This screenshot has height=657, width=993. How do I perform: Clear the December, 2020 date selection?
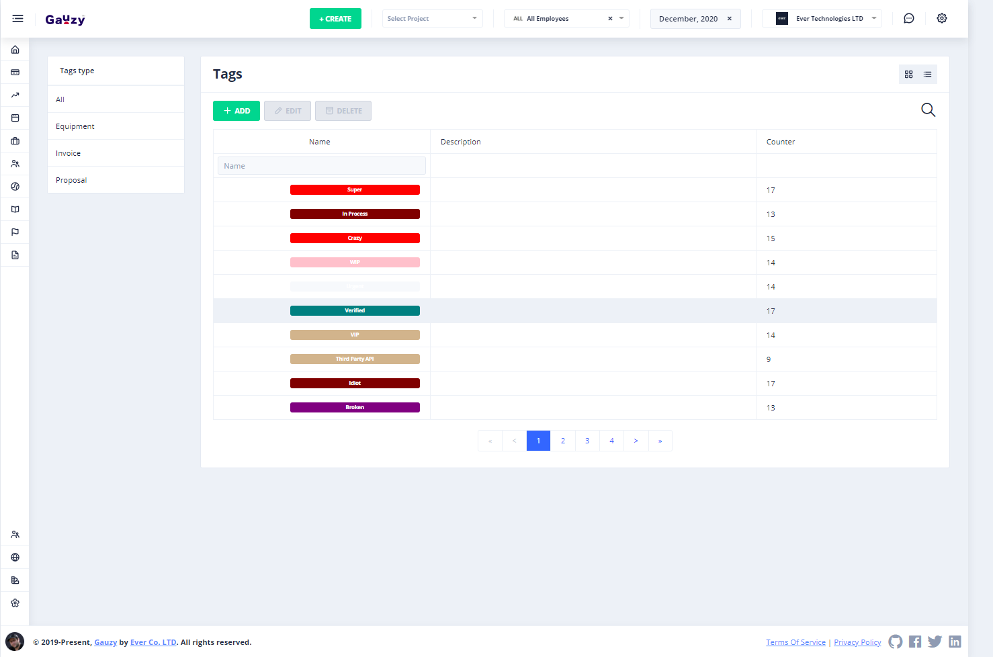coord(730,19)
